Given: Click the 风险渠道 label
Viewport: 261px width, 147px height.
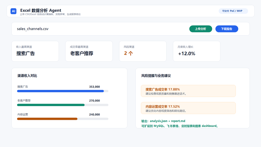Looking at the screenshot, I should click(x=129, y=47).
